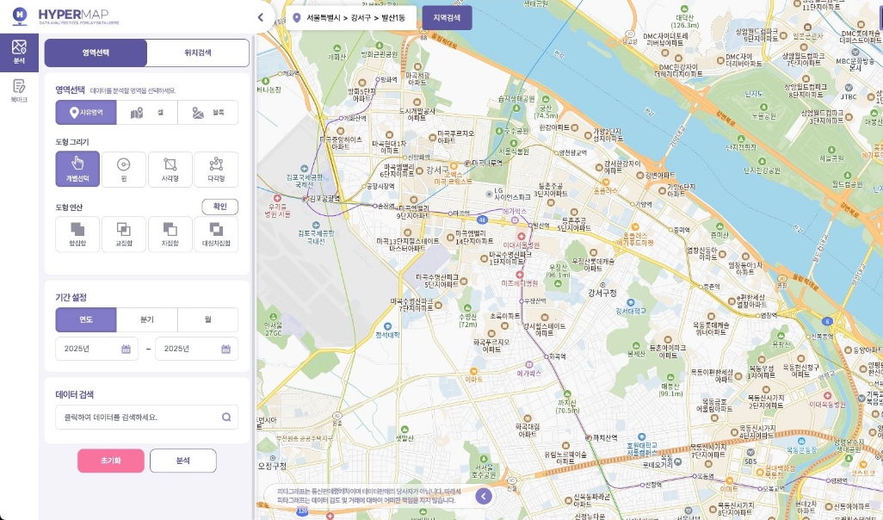
Task: Select the 다각형 polygon drawing tool
Action: [x=216, y=169]
